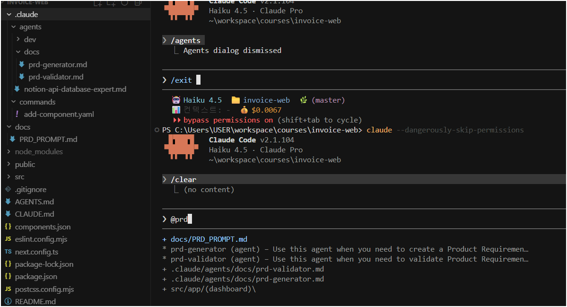
Task: Open AGENTS.md file
Action: coord(35,202)
